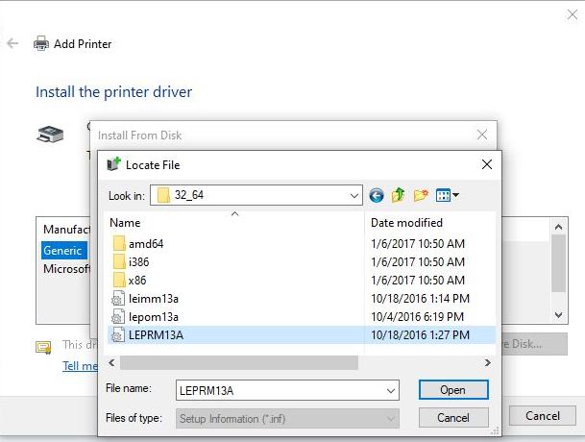Close the Add Printer window
Image resolution: width=585 pixels, height=442 pixels.
tap(573, 15)
